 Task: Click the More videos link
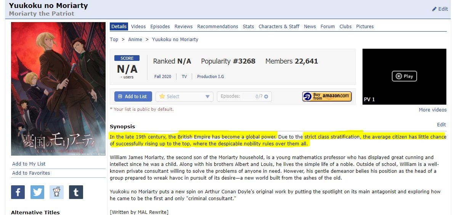[433, 110]
